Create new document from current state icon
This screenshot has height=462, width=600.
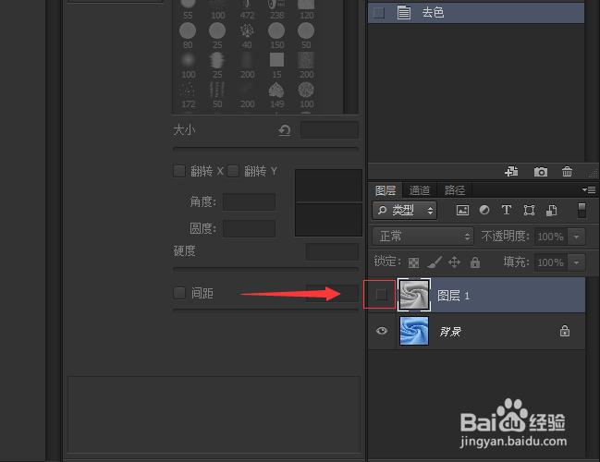point(511,172)
